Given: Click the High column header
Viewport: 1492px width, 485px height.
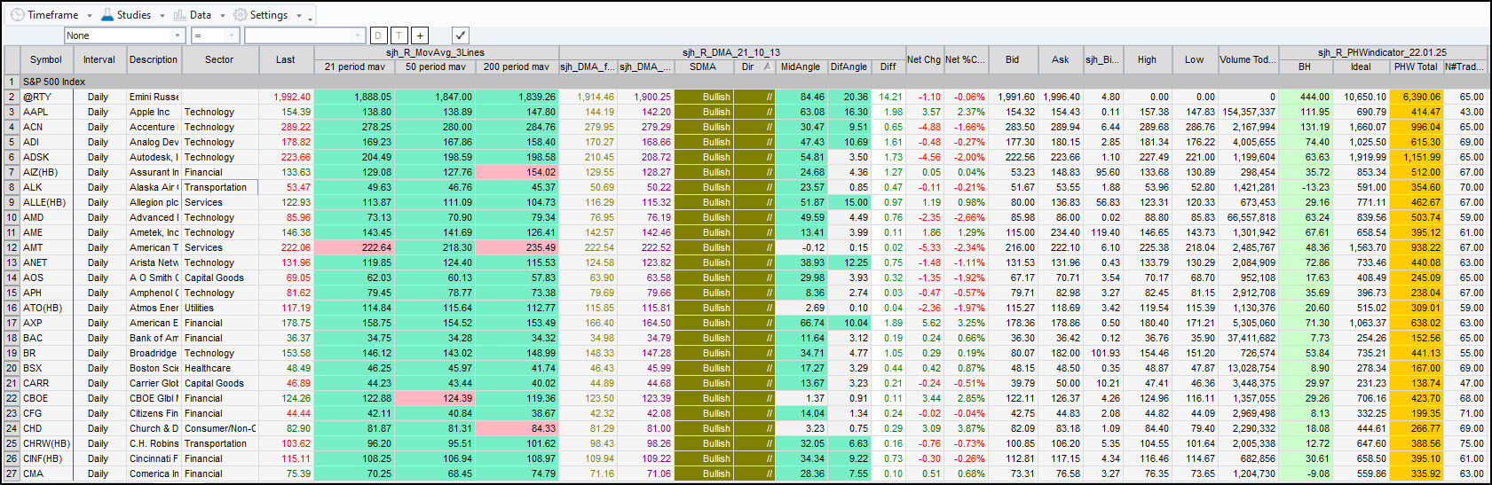Looking at the screenshot, I should tap(1148, 59).
